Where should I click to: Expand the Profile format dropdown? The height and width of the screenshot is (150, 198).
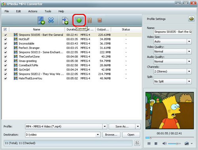click(105, 127)
